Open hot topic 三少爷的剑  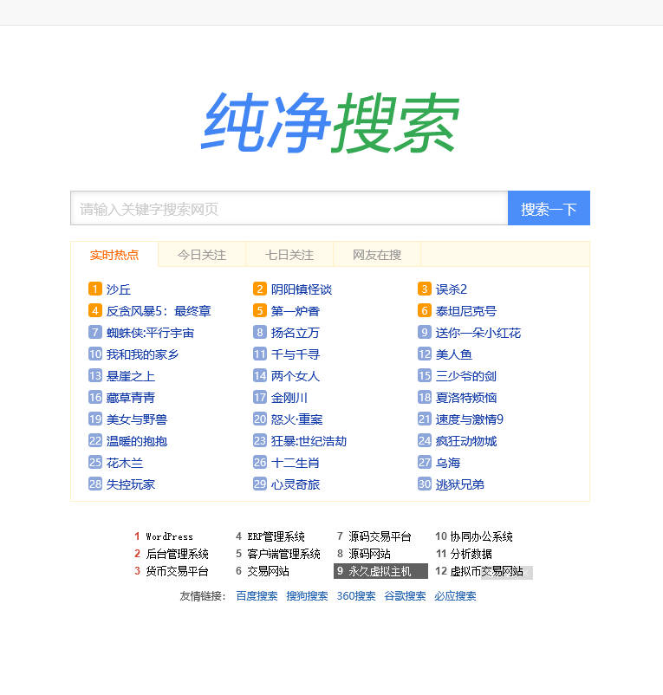465,376
